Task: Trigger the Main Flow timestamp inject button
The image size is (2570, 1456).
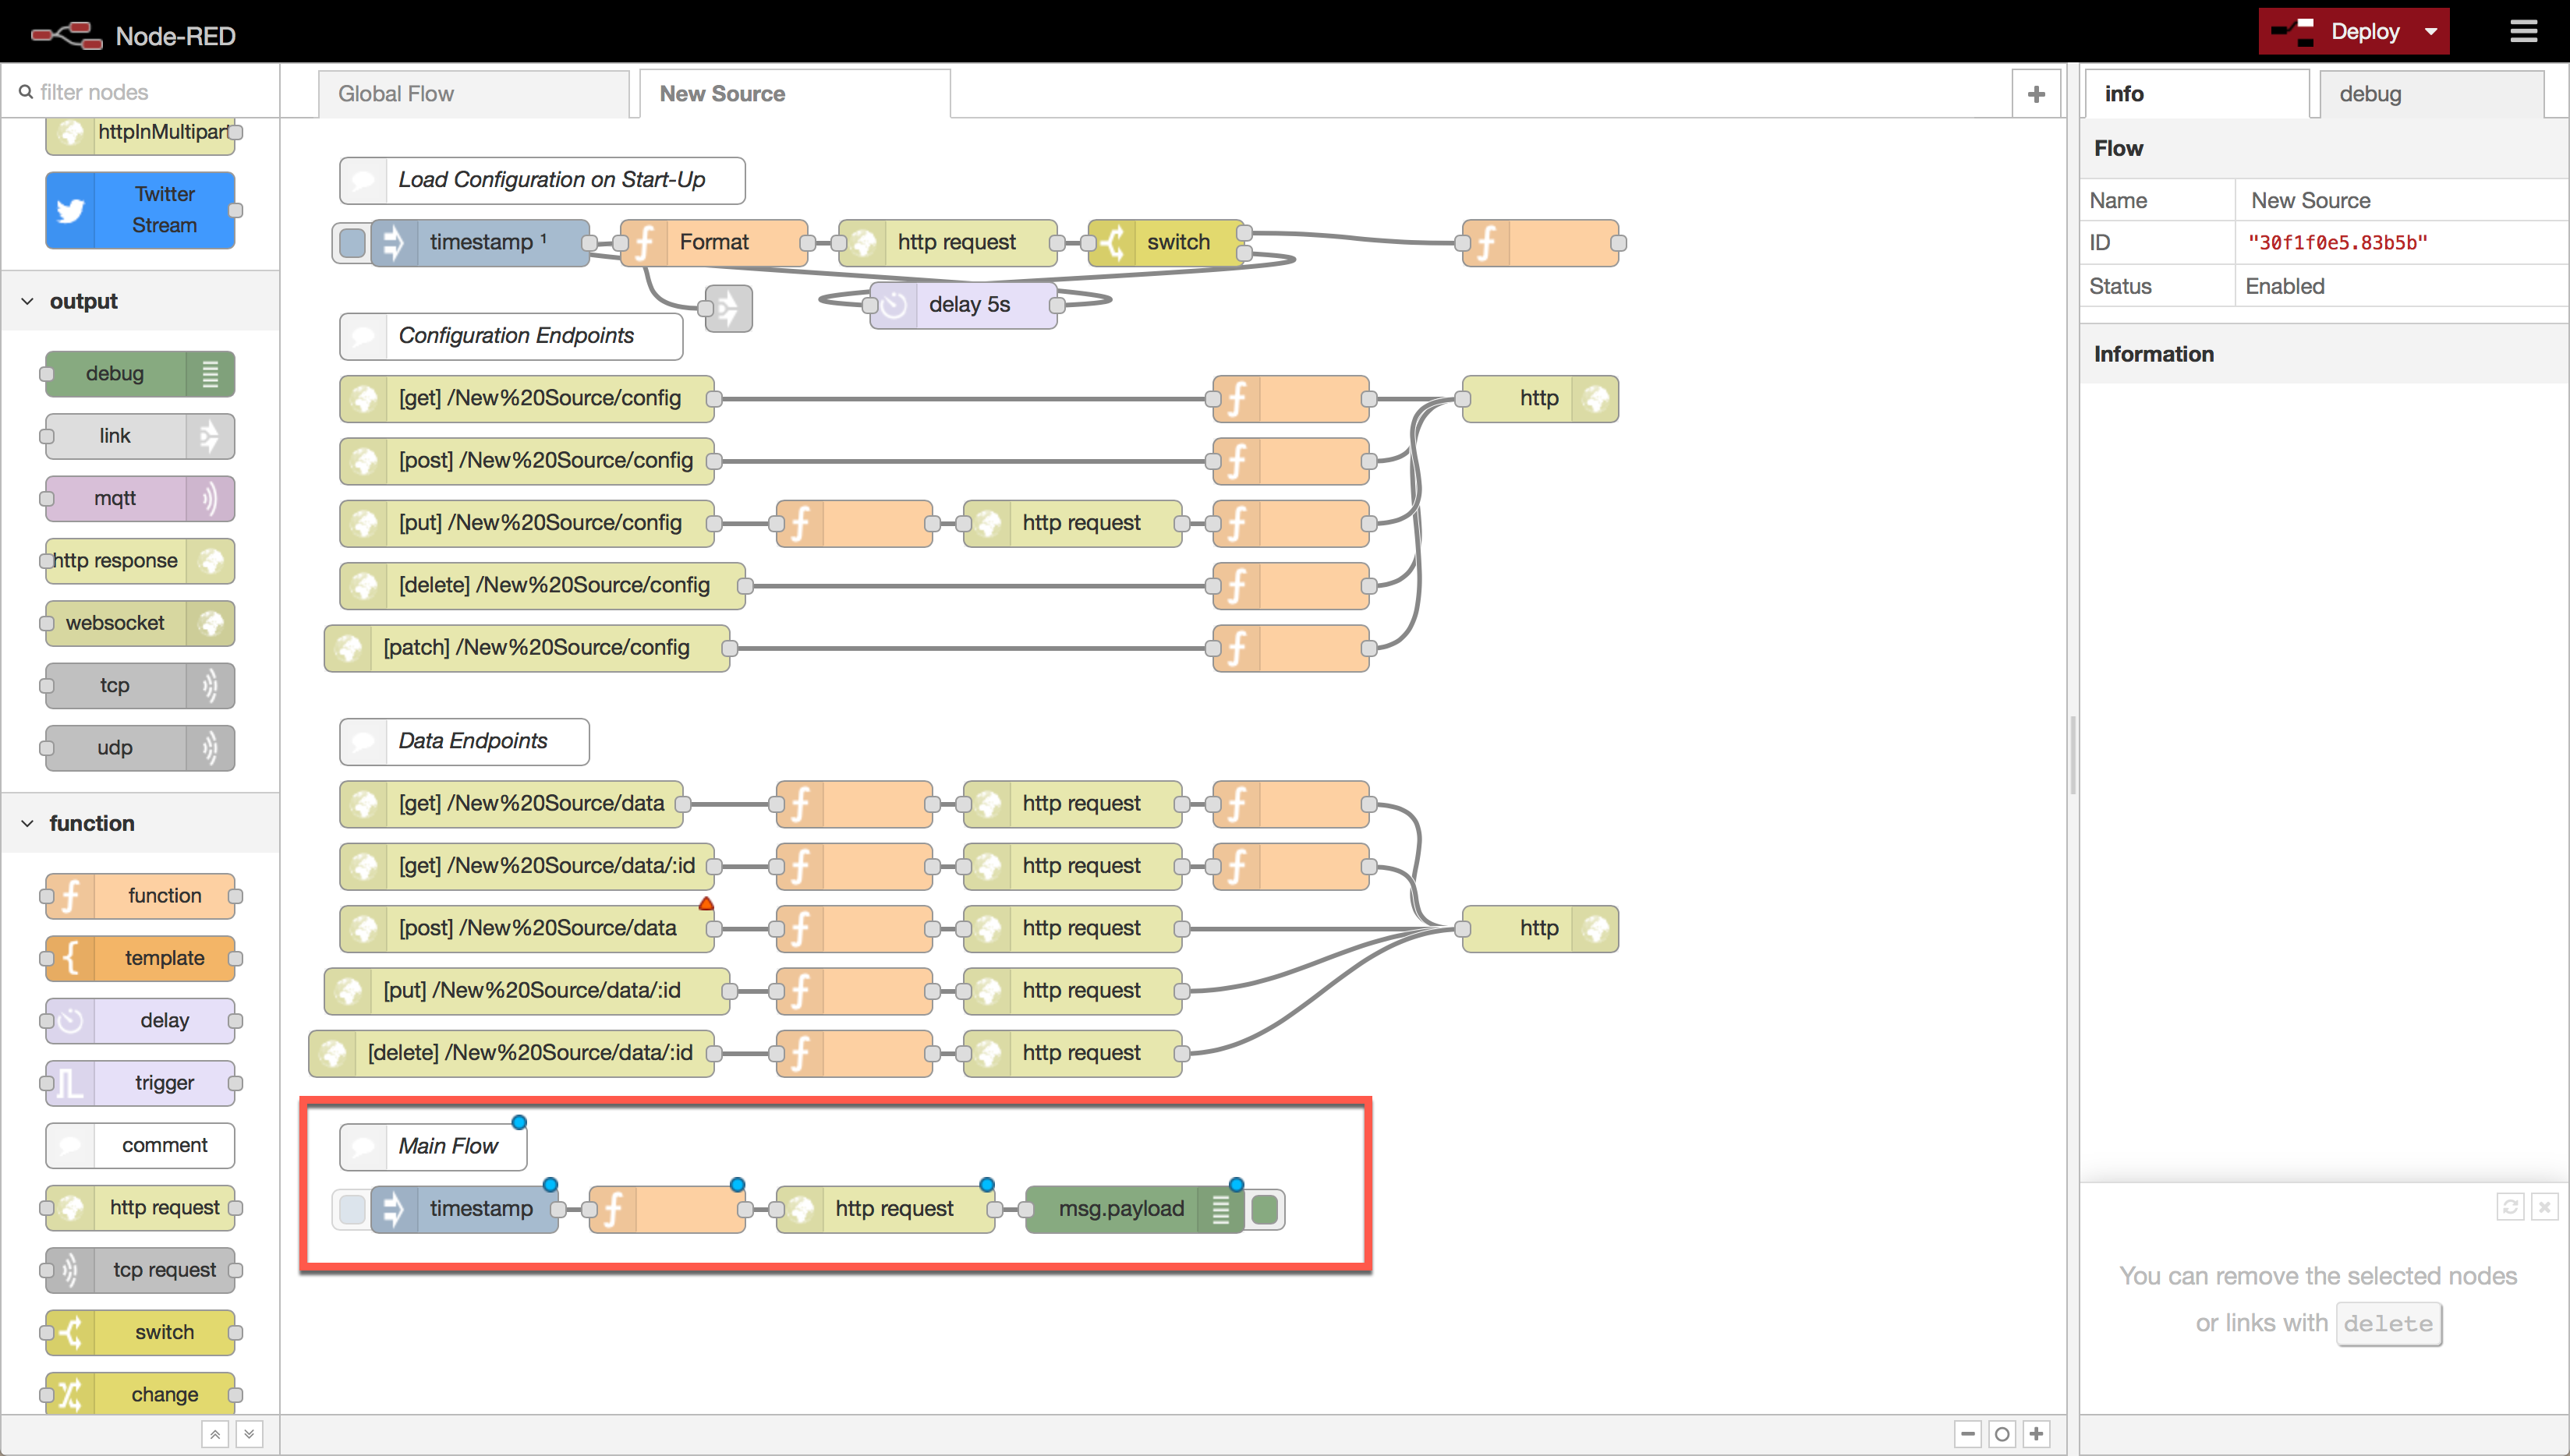Action: (352, 1209)
